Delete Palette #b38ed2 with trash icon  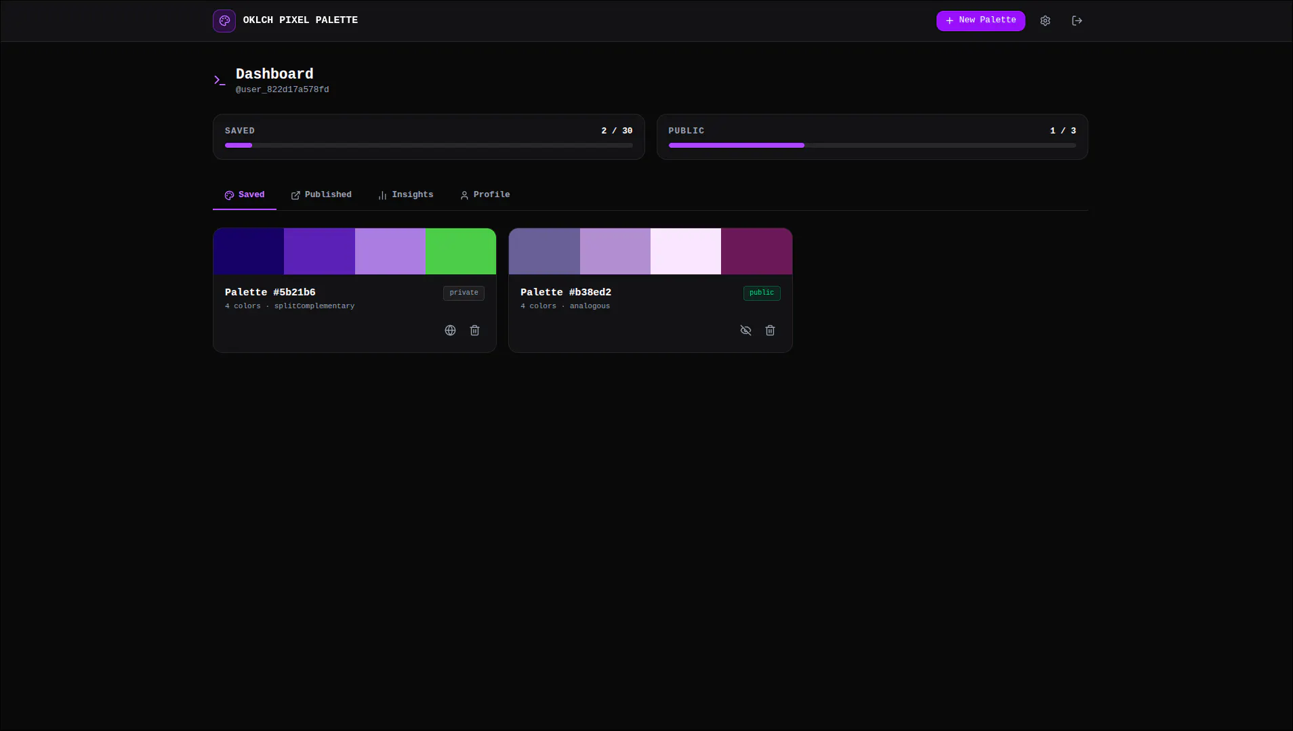click(x=770, y=330)
